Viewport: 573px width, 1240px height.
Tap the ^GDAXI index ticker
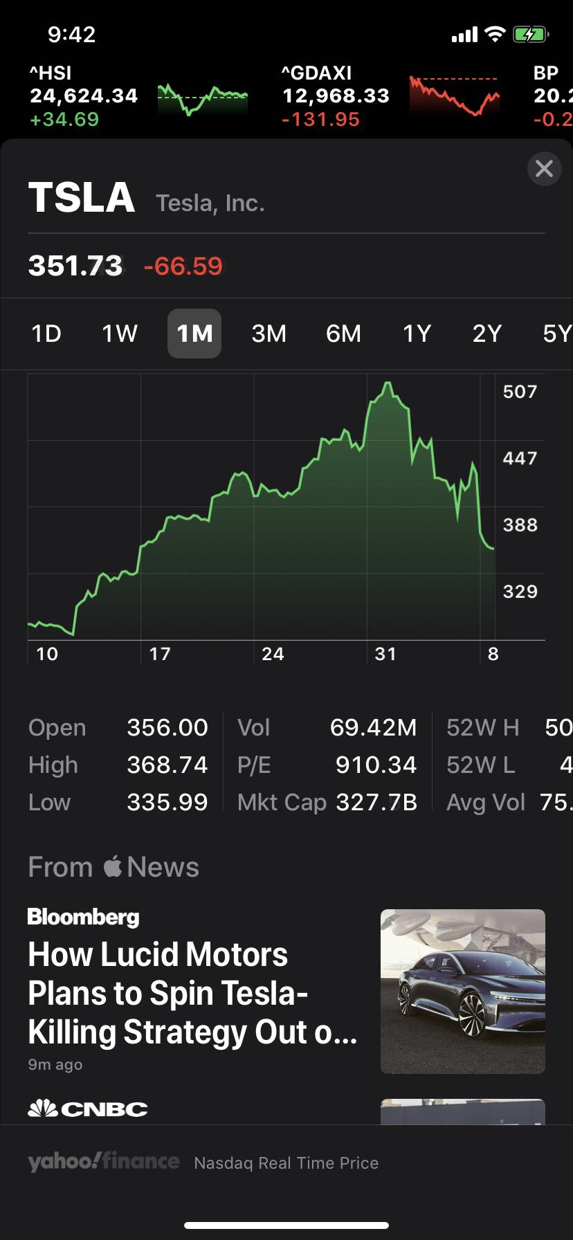[336, 95]
